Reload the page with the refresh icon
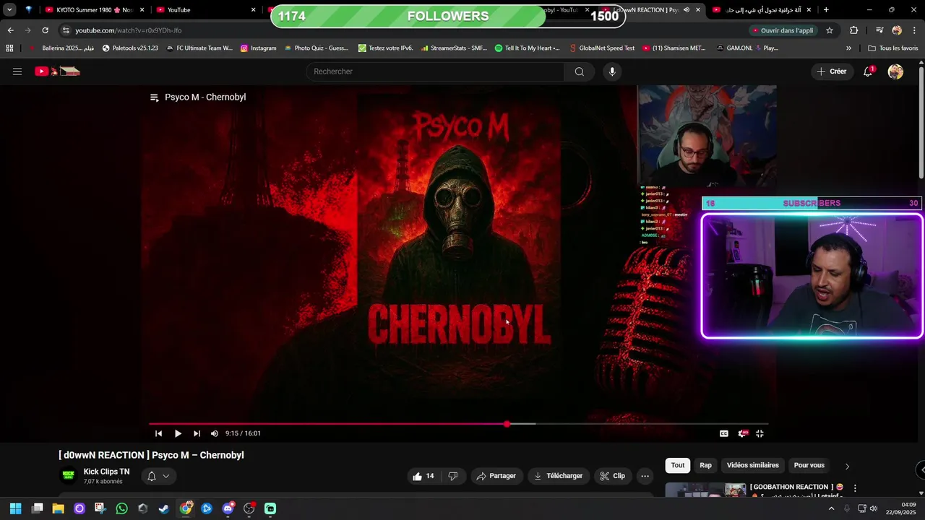This screenshot has height=520, width=925. click(x=45, y=30)
